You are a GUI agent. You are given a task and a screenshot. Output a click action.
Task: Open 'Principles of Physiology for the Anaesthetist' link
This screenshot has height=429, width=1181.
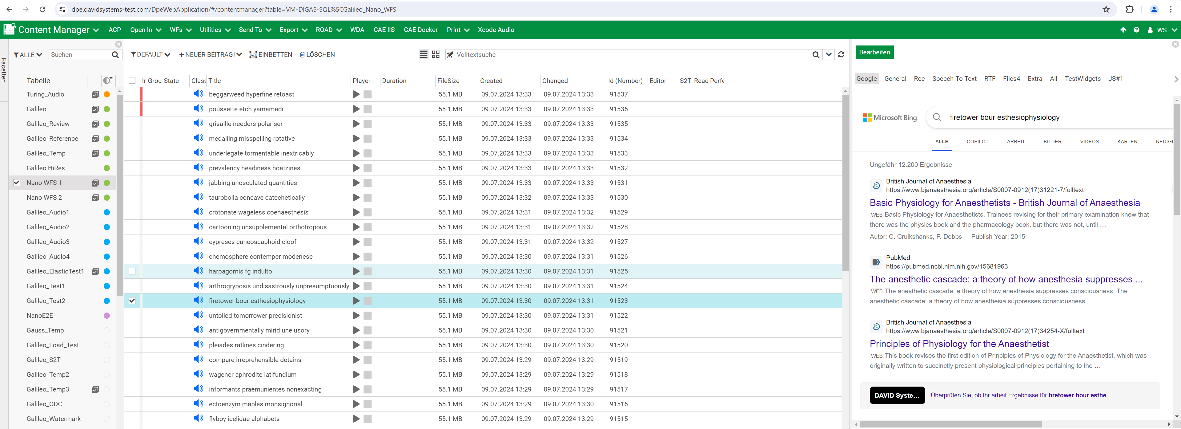tap(959, 343)
